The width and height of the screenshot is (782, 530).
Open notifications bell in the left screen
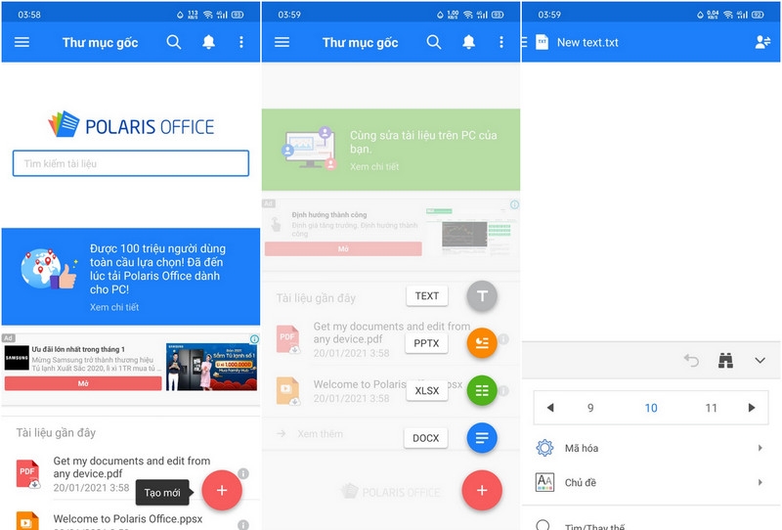click(208, 42)
